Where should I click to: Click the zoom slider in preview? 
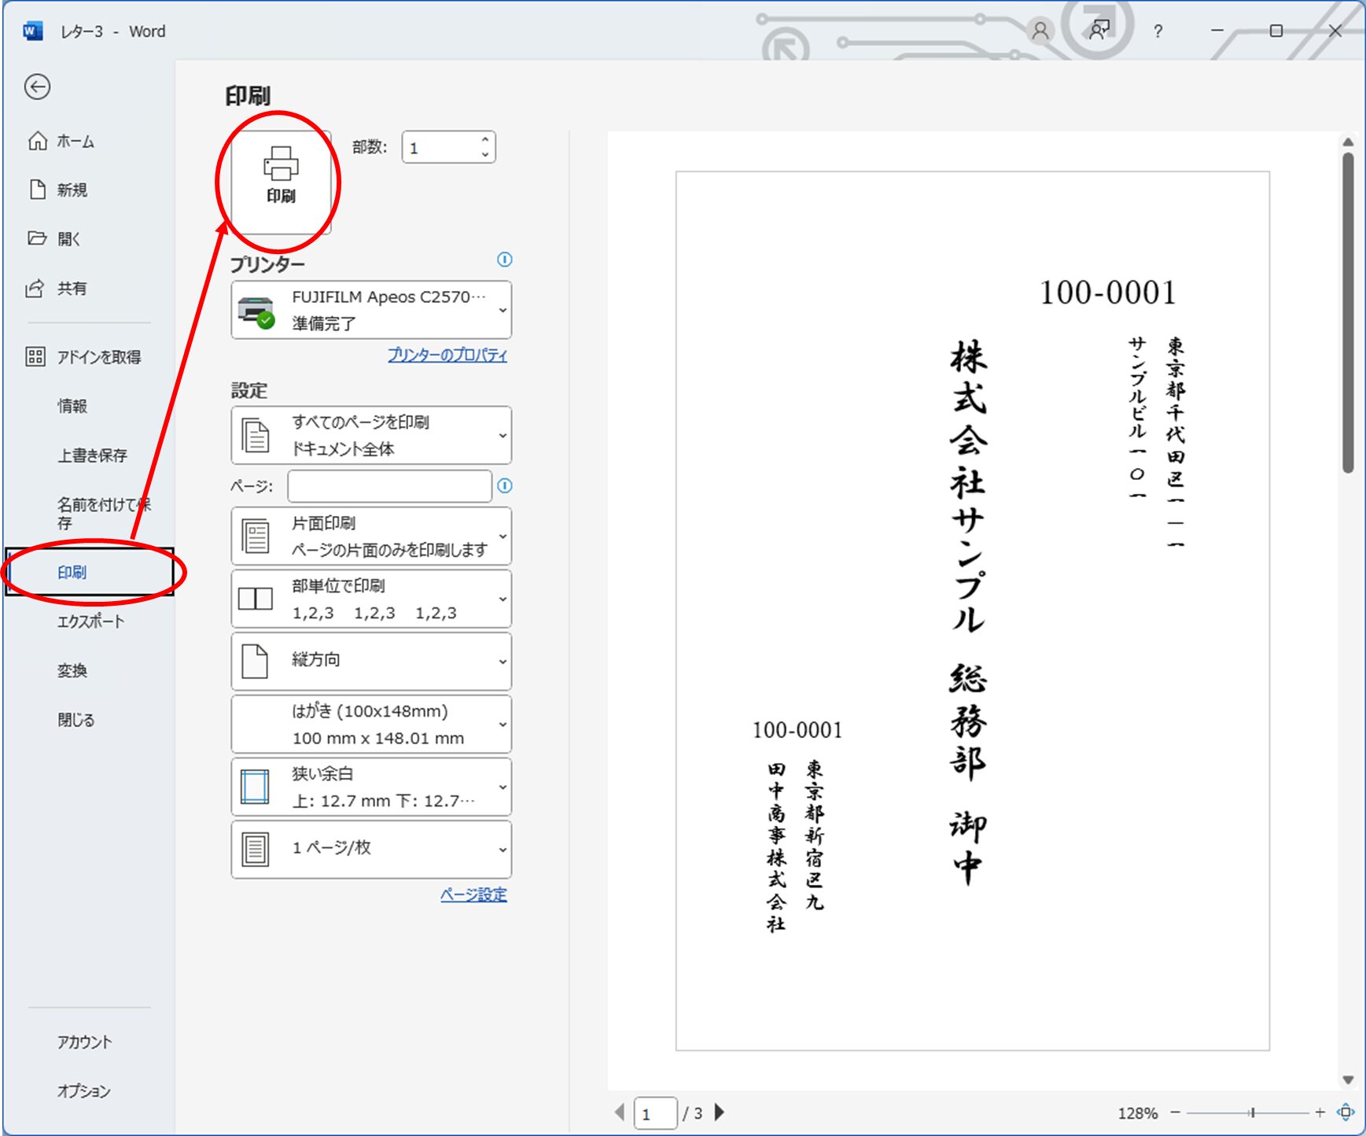click(x=1252, y=1112)
